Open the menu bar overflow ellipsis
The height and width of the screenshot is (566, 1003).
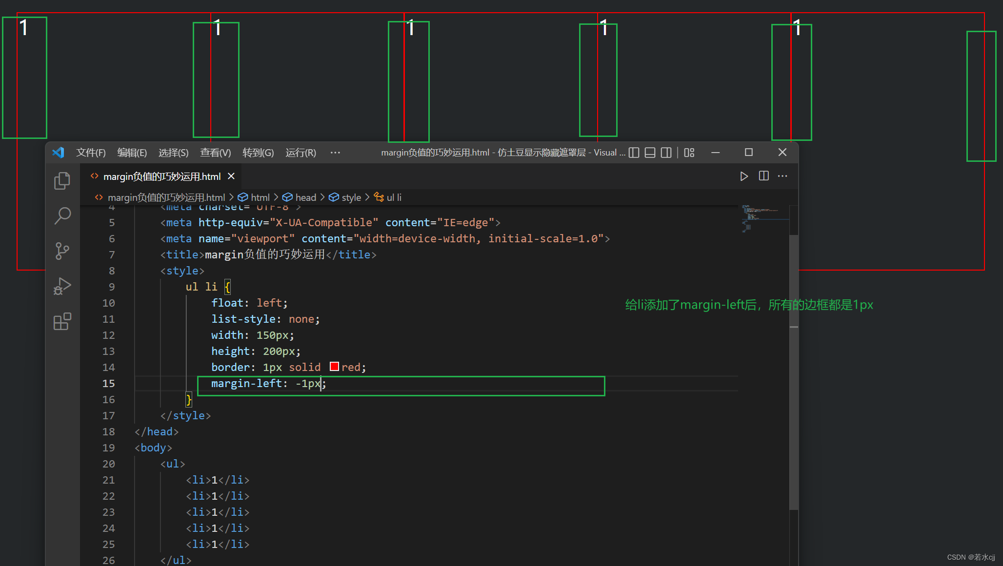tap(335, 153)
